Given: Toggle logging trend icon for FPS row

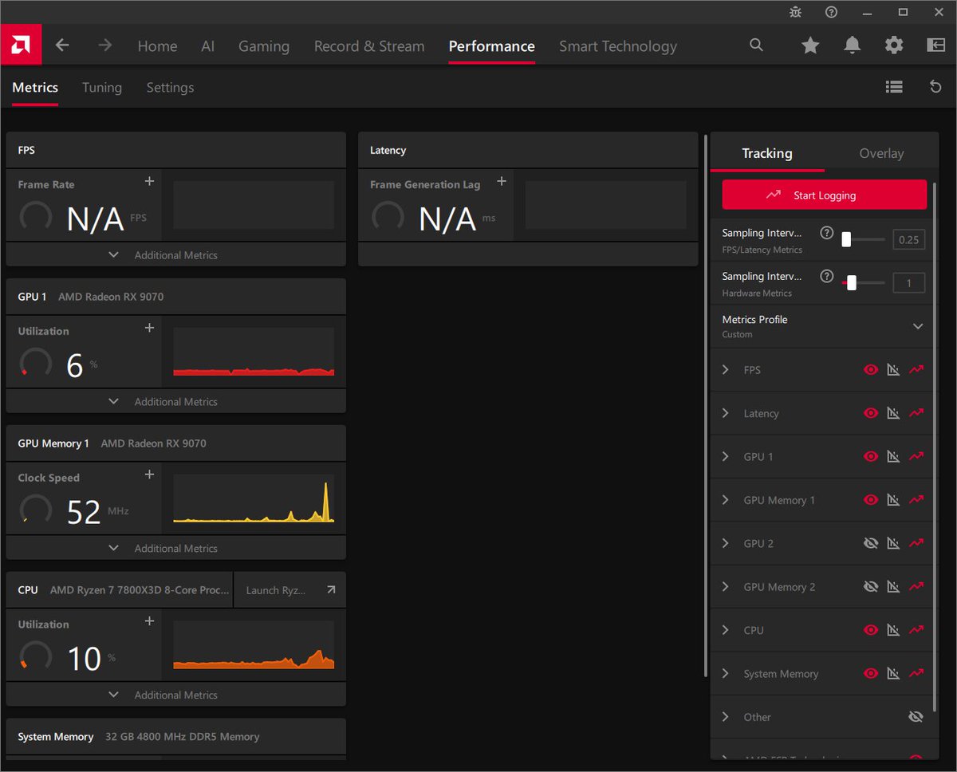Looking at the screenshot, I should [916, 370].
